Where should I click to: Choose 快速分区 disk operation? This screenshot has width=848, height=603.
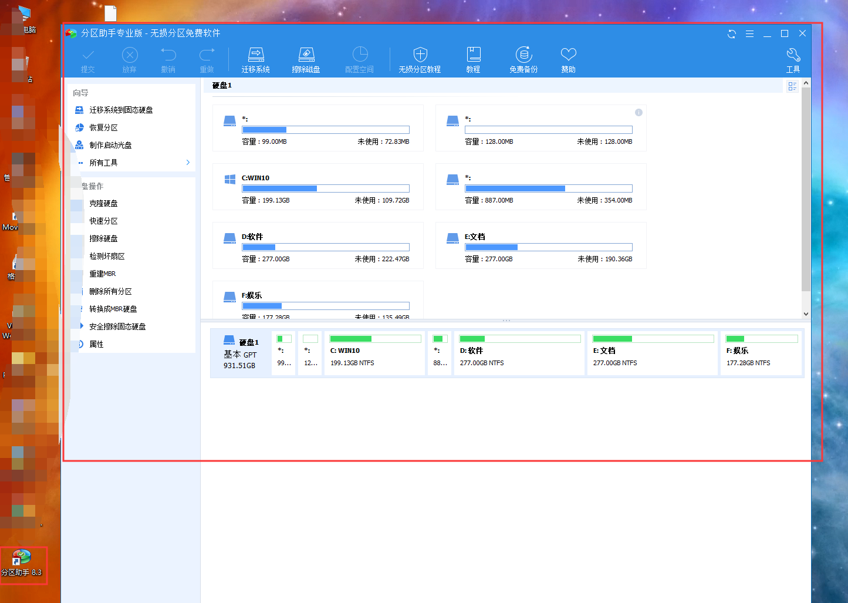tap(103, 221)
